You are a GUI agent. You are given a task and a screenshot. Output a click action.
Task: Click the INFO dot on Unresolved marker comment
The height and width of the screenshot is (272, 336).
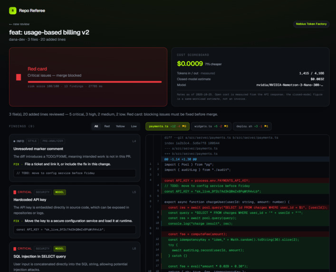[14, 141]
